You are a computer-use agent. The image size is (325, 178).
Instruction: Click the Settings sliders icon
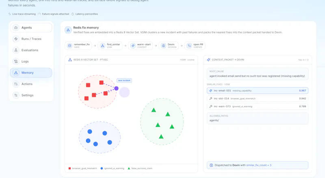click(x=16, y=95)
